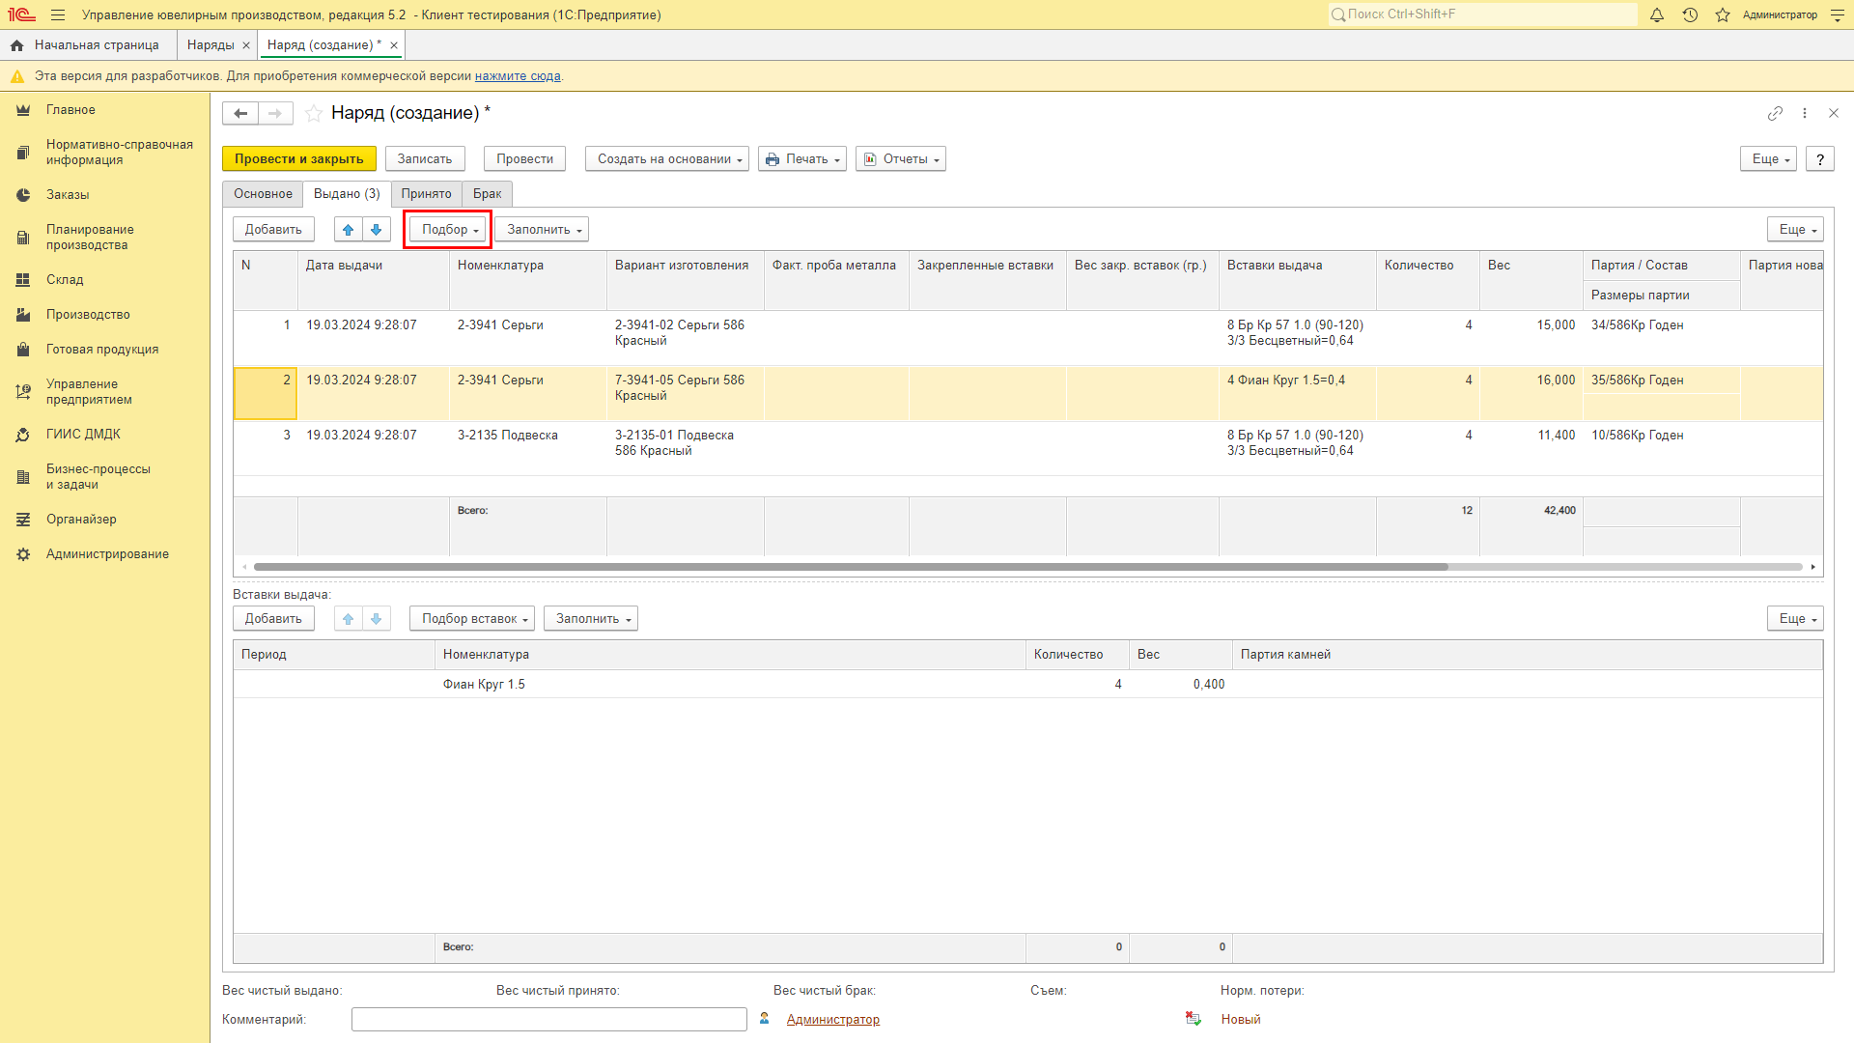Open notifications bell icon
This screenshot has height=1043, width=1854.
1657,15
